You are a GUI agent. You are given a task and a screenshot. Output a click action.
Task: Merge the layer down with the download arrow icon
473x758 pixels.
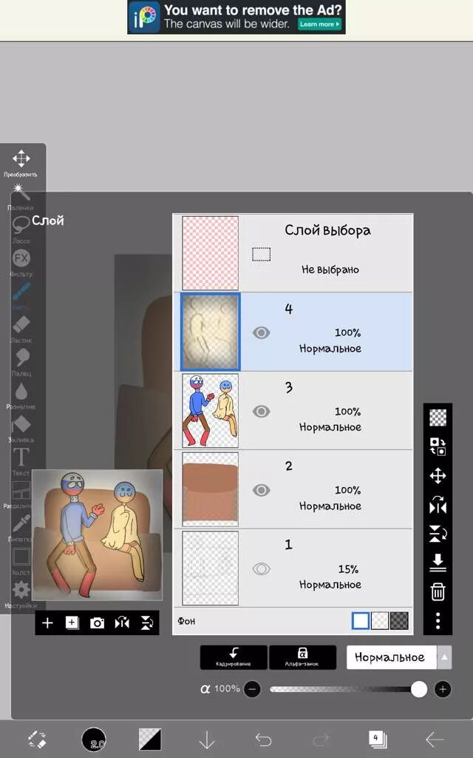(x=438, y=563)
